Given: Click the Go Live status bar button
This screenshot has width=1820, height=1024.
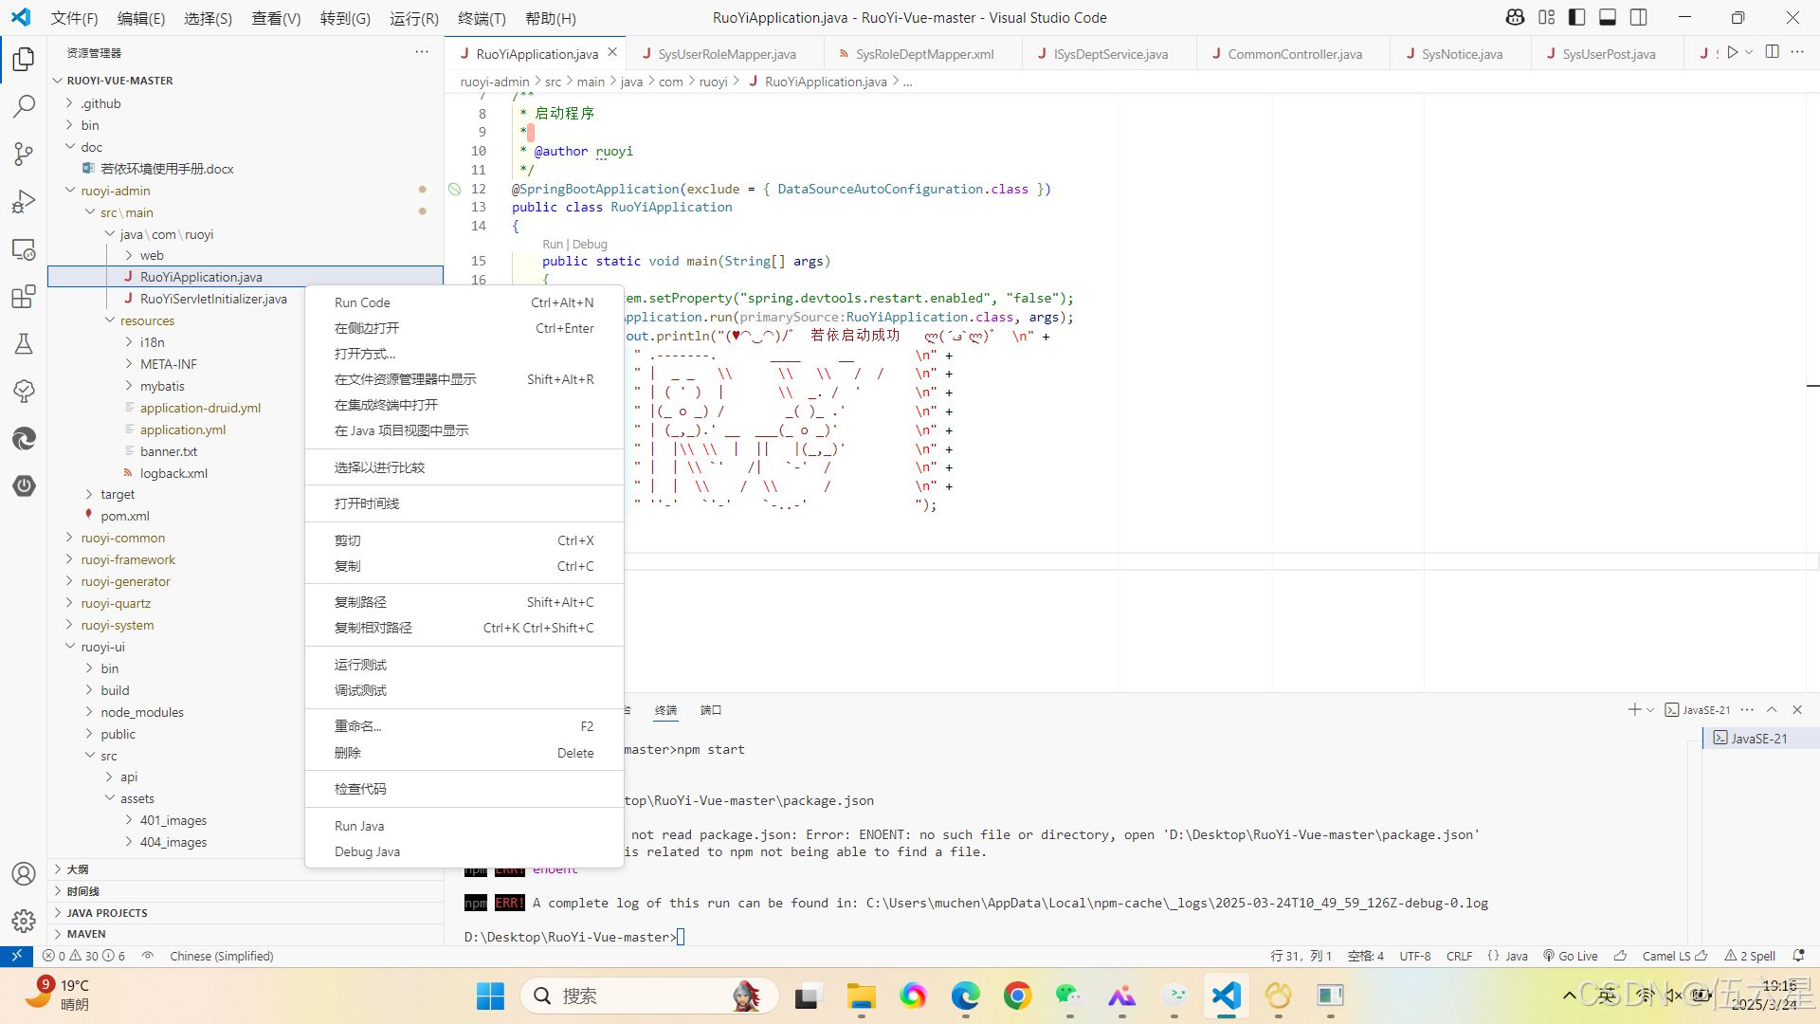Looking at the screenshot, I should (1571, 956).
